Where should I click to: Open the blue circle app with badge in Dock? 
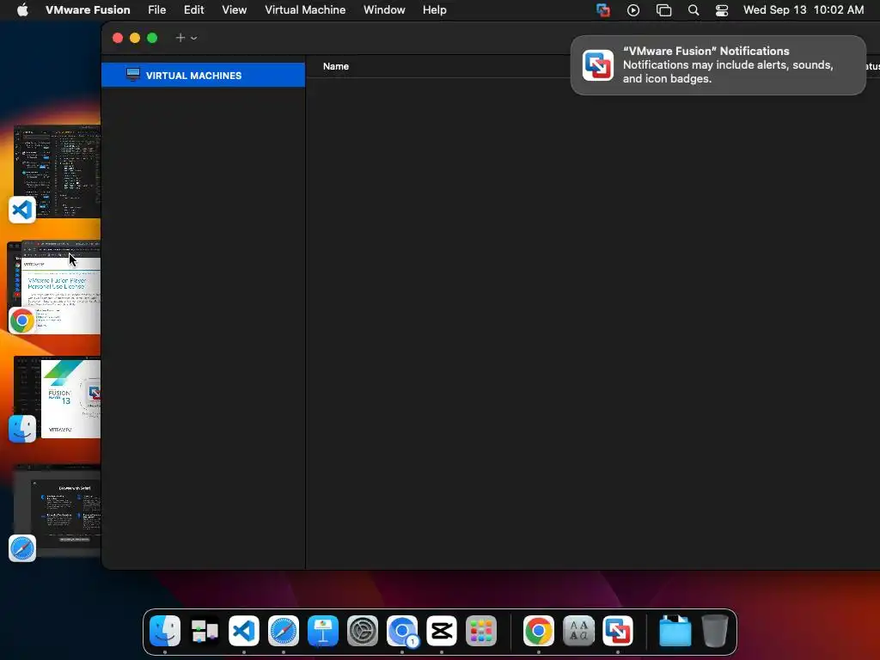pyautogui.click(x=402, y=631)
